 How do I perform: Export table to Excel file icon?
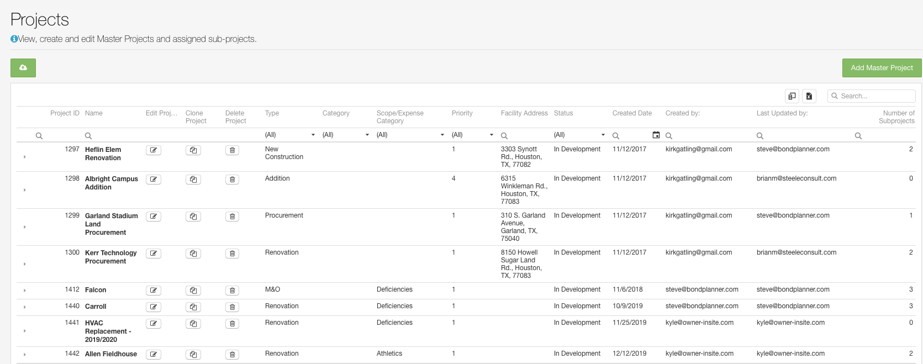809,96
